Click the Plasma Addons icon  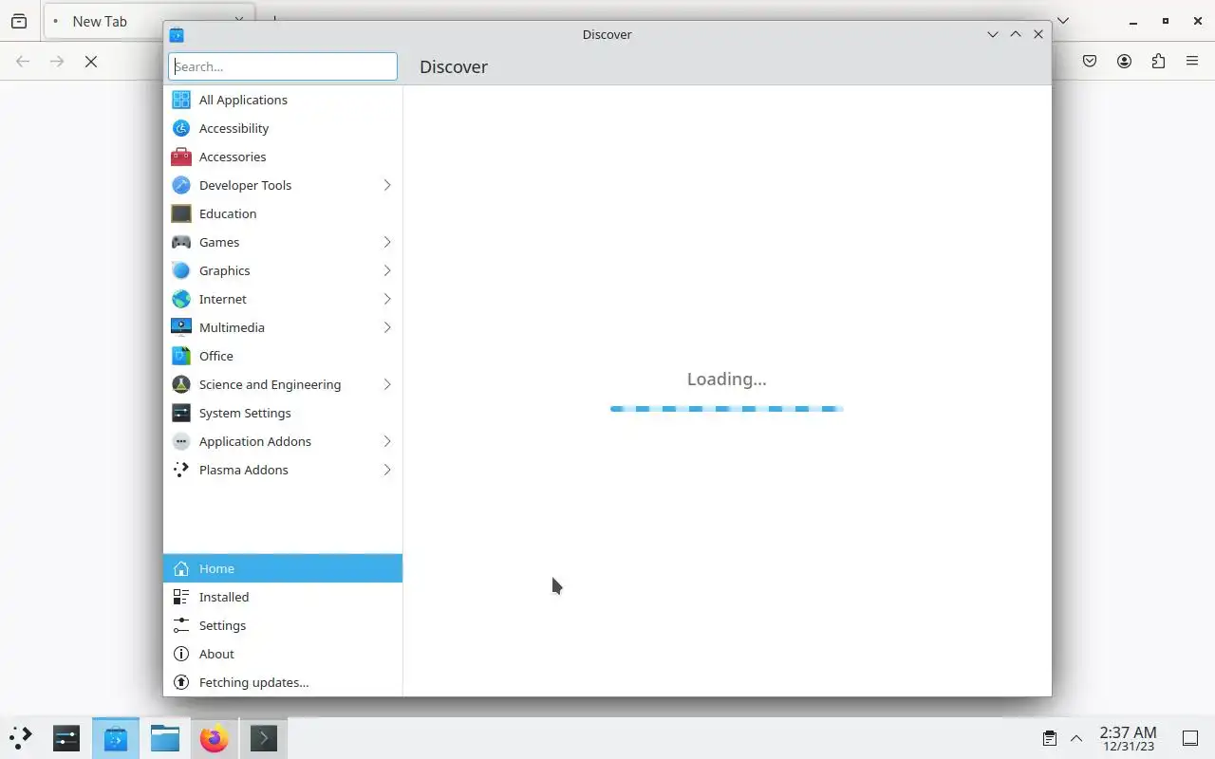pos(180,470)
